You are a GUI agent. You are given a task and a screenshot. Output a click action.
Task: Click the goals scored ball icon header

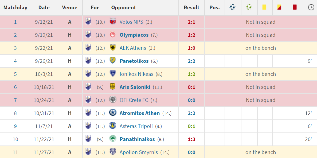(x=233, y=7)
